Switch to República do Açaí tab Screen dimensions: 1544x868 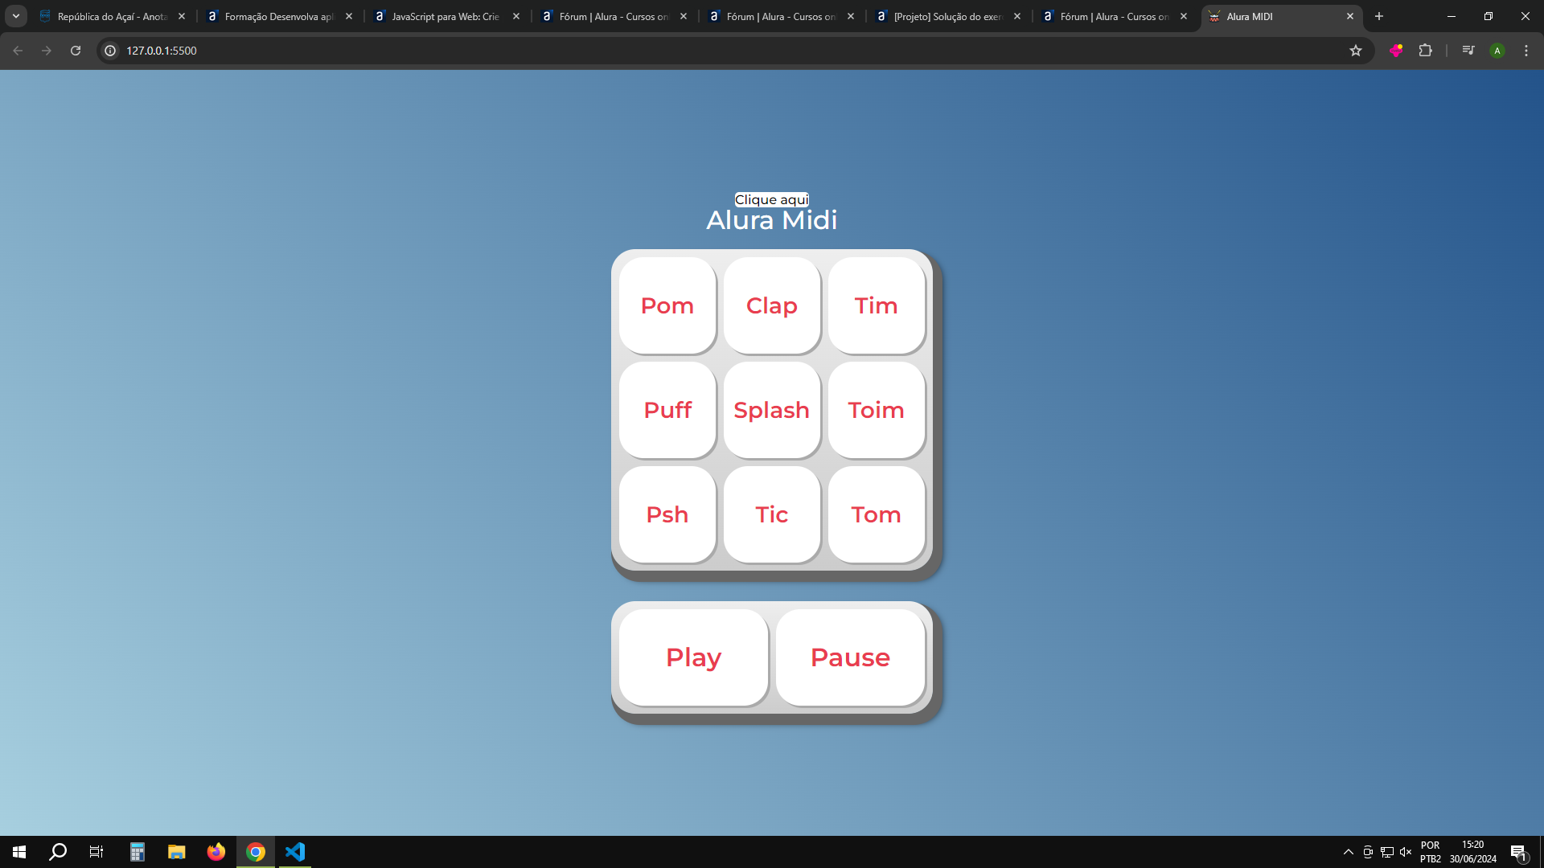coord(113,16)
